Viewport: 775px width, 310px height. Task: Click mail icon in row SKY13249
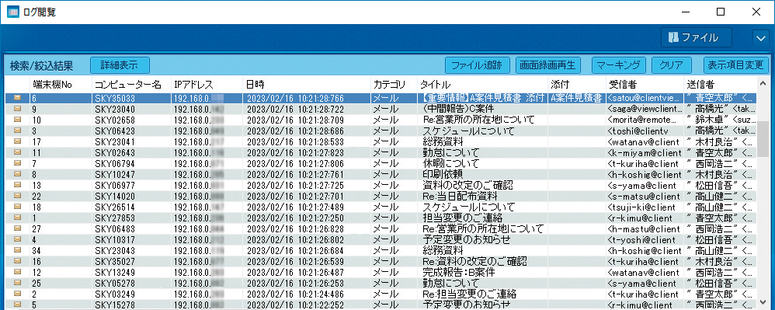pos(17,271)
